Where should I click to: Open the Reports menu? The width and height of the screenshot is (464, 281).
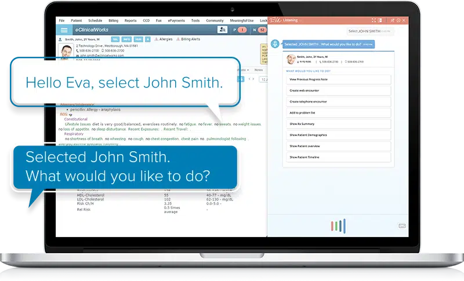coord(130,20)
